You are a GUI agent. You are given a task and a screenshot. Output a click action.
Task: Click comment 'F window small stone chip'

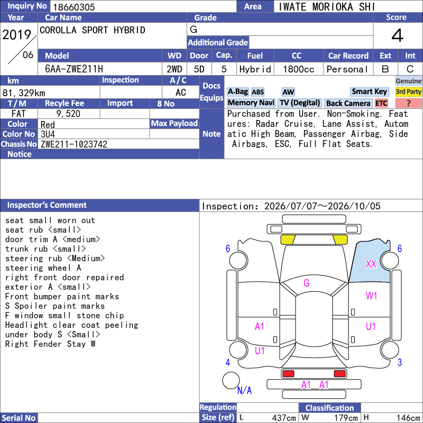(x=65, y=315)
